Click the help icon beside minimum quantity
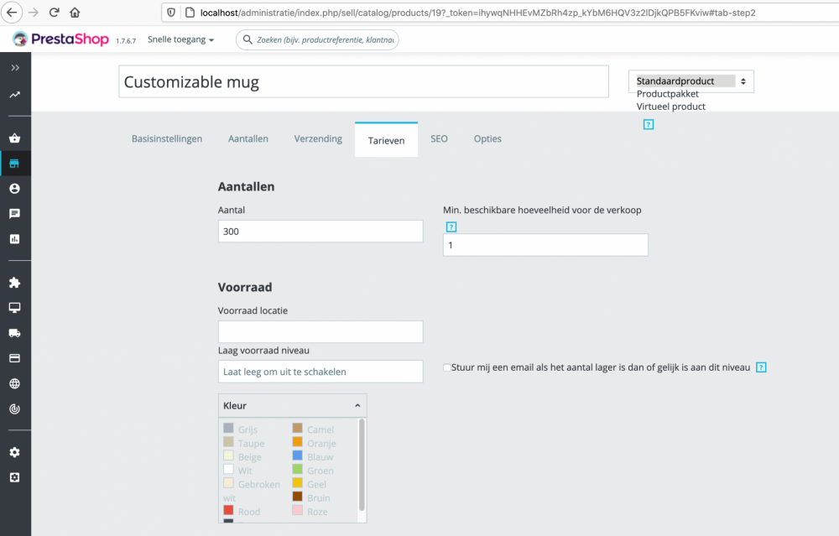The height and width of the screenshot is (536, 839). pyautogui.click(x=451, y=226)
